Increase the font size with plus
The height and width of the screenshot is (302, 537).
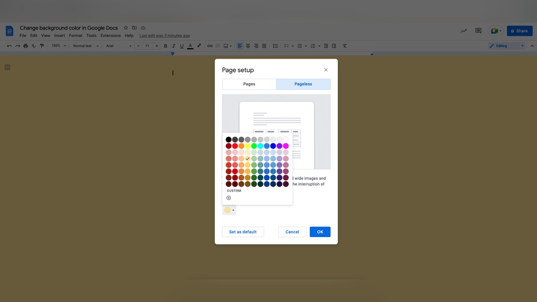[x=156, y=46]
